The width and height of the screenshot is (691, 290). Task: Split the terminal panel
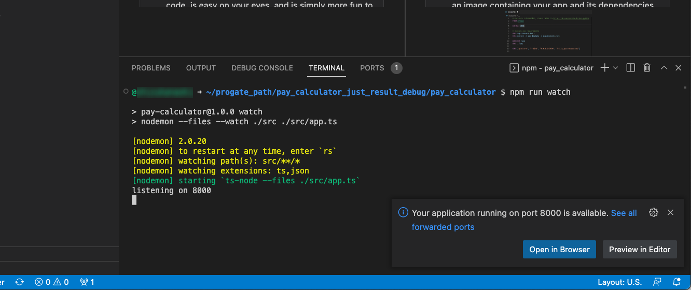(631, 68)
